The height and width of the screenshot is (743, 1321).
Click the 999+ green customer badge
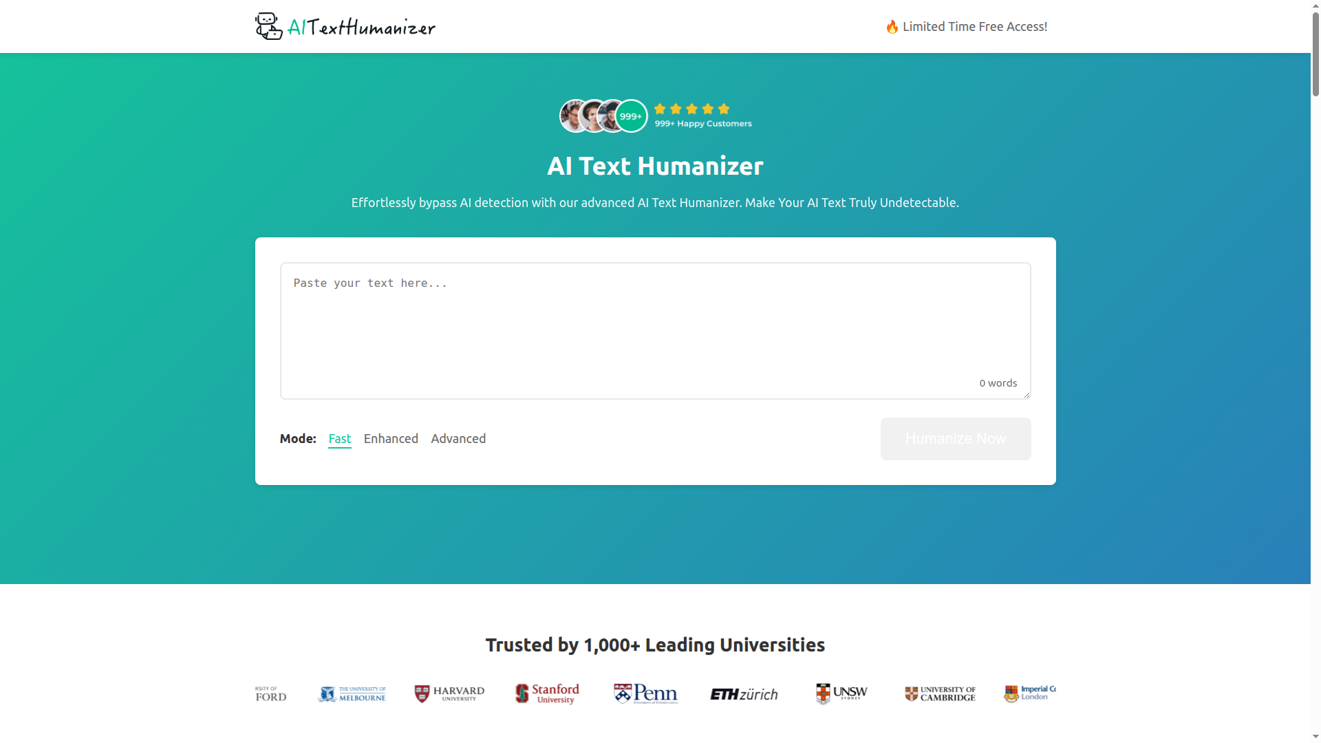coord(630,116)
